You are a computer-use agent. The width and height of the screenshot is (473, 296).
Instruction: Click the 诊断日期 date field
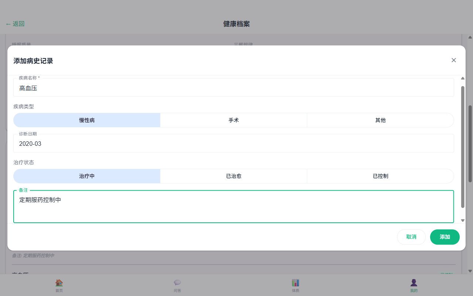(x=234, y=144)
